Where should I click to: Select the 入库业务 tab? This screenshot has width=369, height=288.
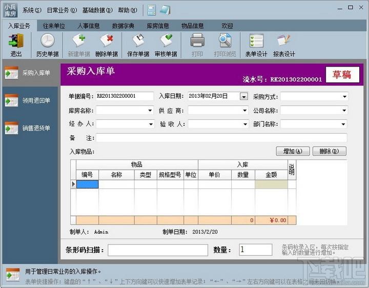(x=19, y=26)
